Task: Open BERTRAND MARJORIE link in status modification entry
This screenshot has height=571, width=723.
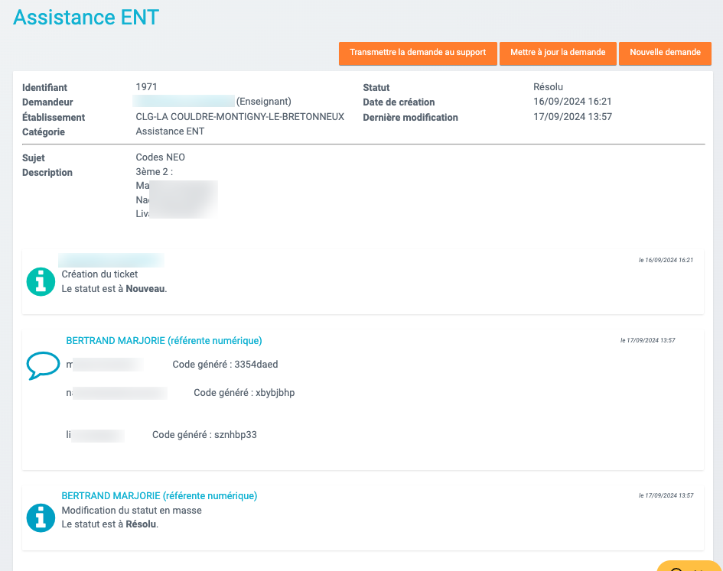Action: 159,496
